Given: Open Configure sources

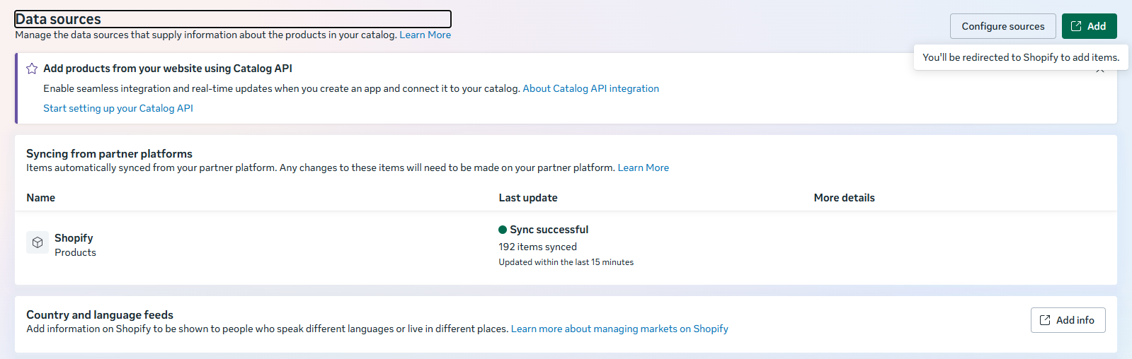Looking at the screenshot, I should pyautogui.click(x=1002, y=26).
